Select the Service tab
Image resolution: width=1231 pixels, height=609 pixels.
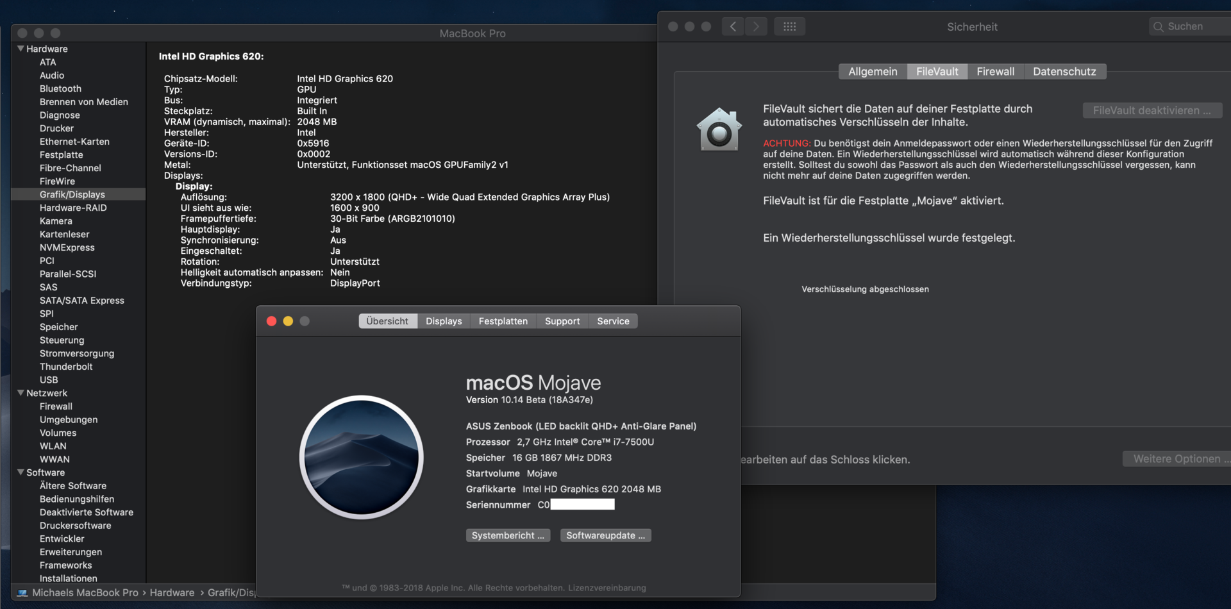tap(613, 321)
